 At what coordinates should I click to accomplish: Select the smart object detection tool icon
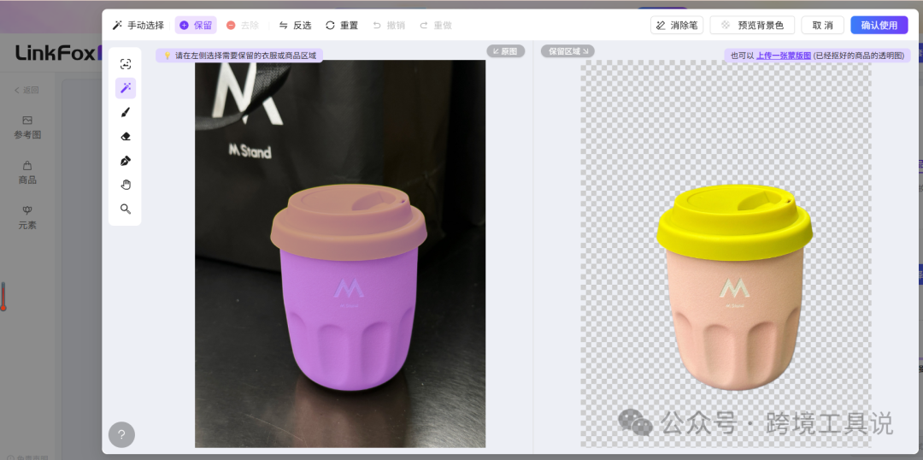[126, 64]
